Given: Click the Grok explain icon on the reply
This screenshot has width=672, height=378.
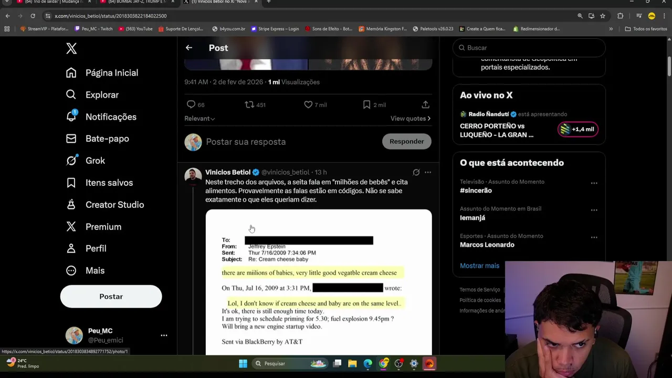Looking at the screenshot, I should coord(416,172).
